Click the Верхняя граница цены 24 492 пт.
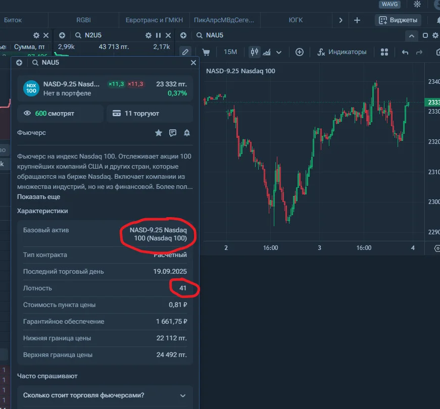The width and height of the screenshot is (440, 409). coord(171,354)
